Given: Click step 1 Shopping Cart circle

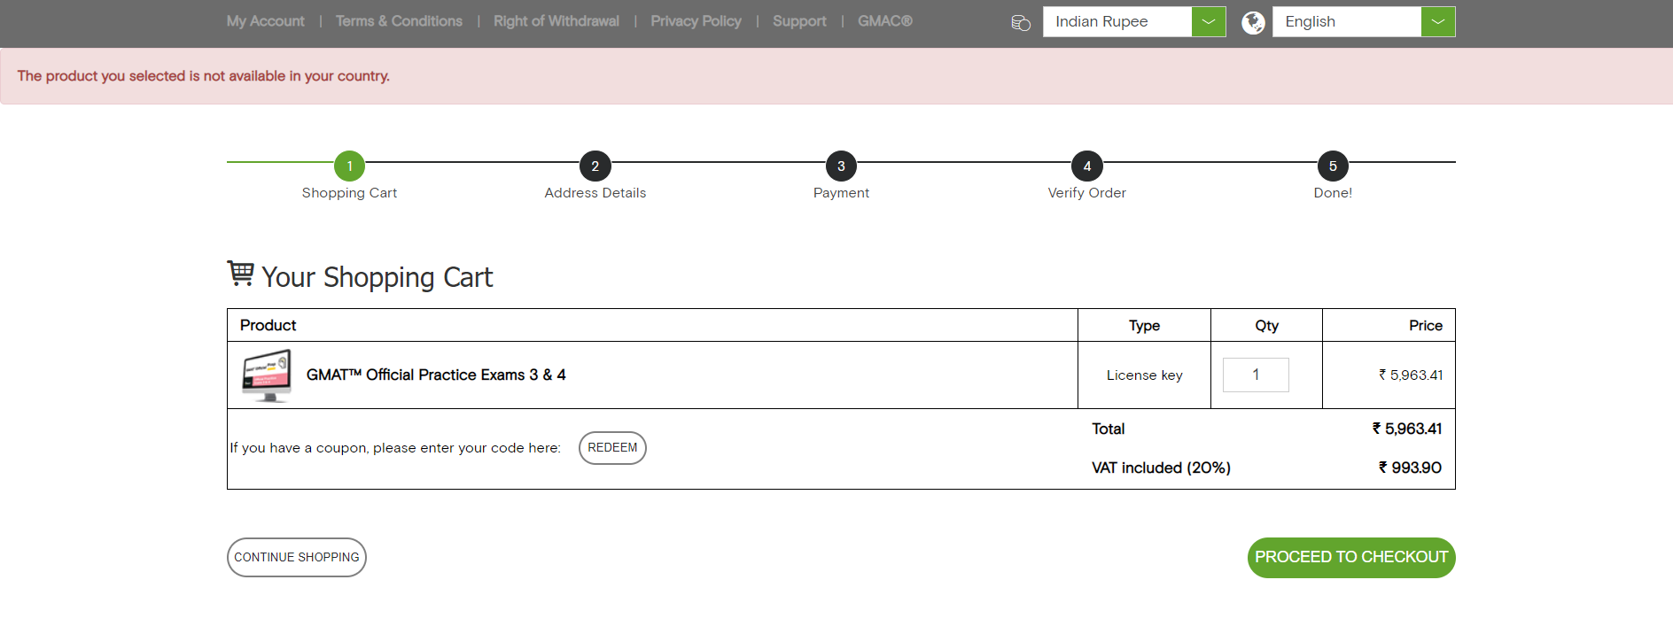Looking at the screenshot, I should tap(349, 166).
